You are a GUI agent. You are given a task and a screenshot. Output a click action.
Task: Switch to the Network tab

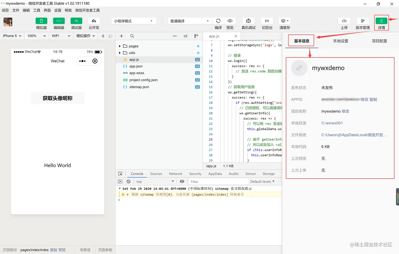pyautogui.click(x=175, y=174)
